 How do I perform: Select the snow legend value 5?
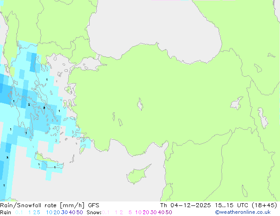130,212
